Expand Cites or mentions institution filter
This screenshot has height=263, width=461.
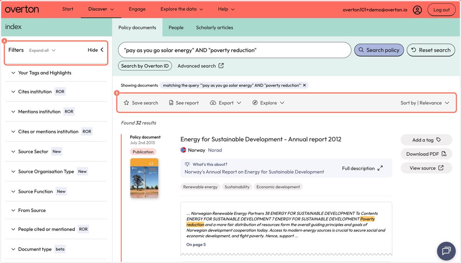pyautogui.click(x=56, y=131)
